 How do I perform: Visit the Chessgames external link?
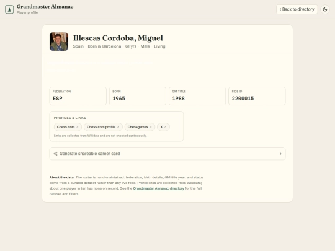pos(140,127)
